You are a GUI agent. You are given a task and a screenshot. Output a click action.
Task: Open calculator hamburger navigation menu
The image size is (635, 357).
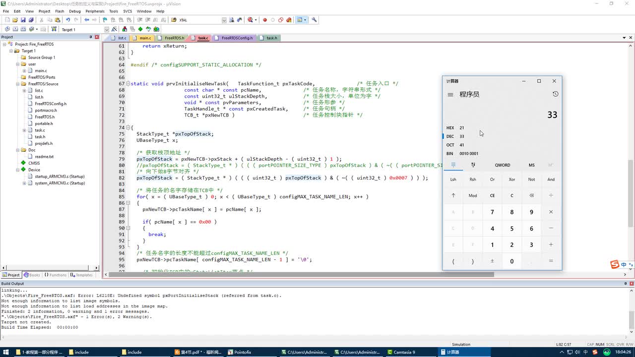tap(450, 94)
